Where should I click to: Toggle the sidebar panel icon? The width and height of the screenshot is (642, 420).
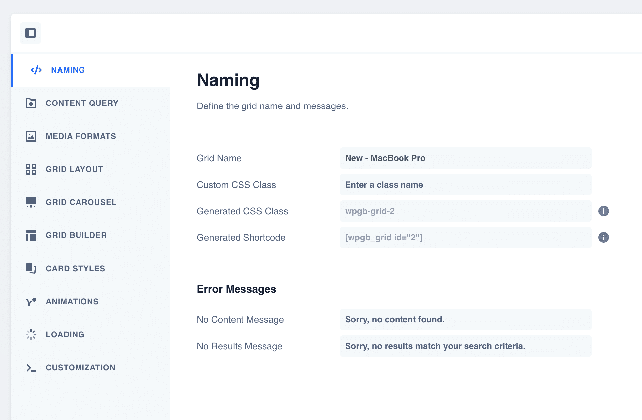point(30,33)
